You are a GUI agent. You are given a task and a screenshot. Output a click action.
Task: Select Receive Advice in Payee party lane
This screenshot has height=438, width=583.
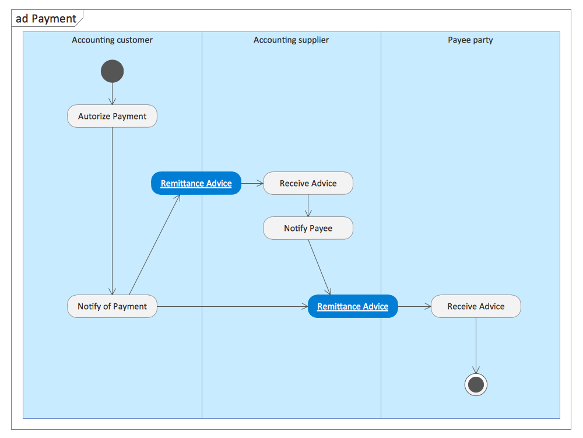coord(476,306)
